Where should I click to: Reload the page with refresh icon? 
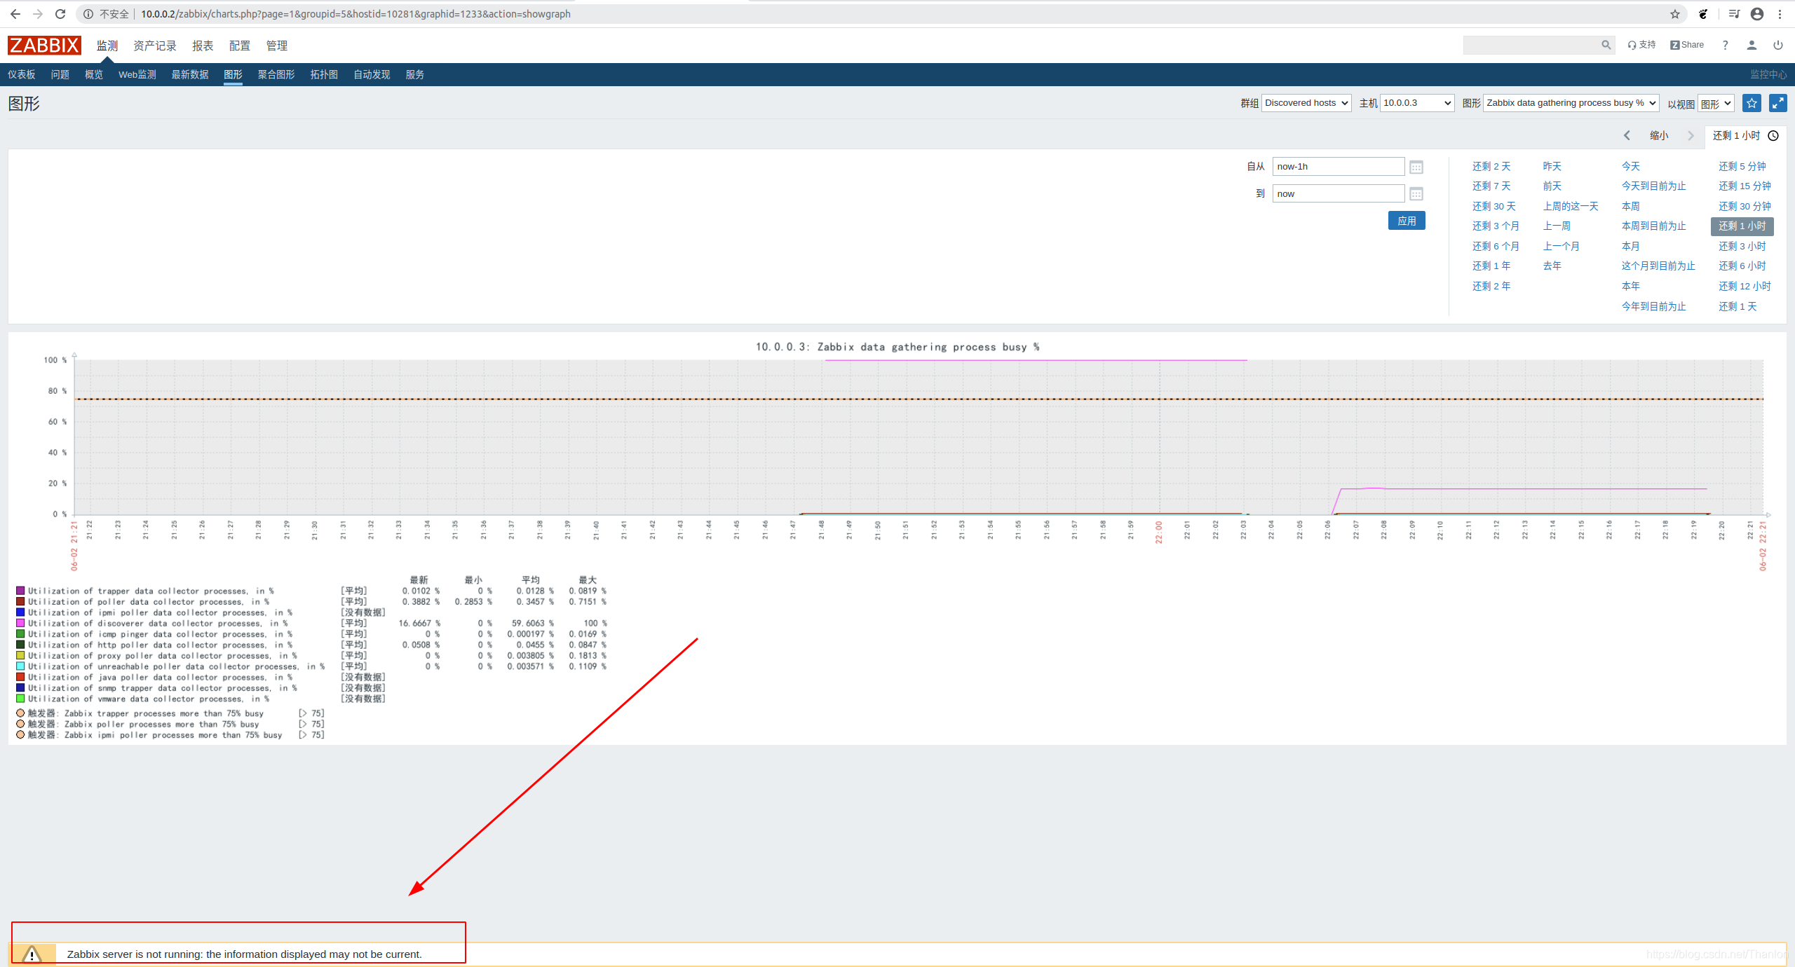coord(60,14)
